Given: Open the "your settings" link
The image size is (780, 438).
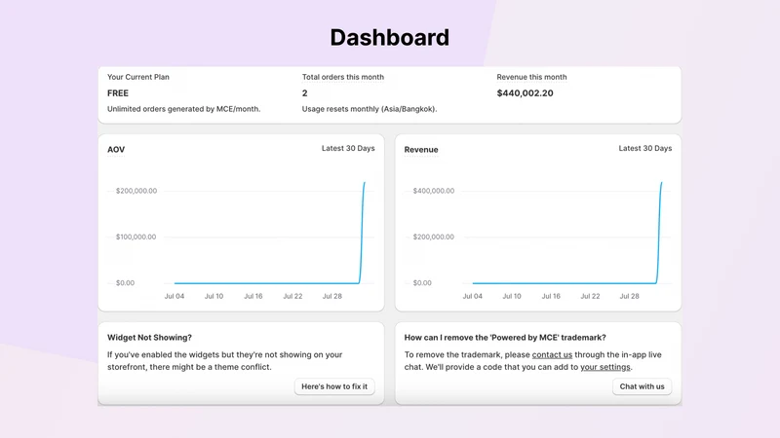Looking at the screenshot, I should point(605,367).
